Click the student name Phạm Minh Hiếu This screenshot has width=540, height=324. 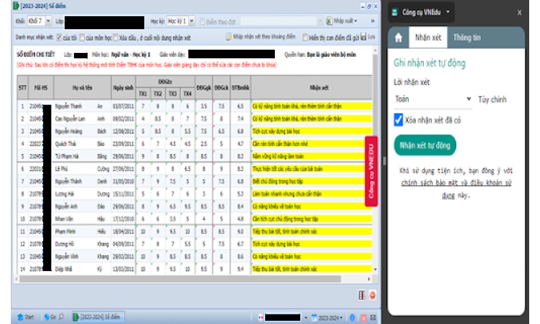(x=80, y=231)
